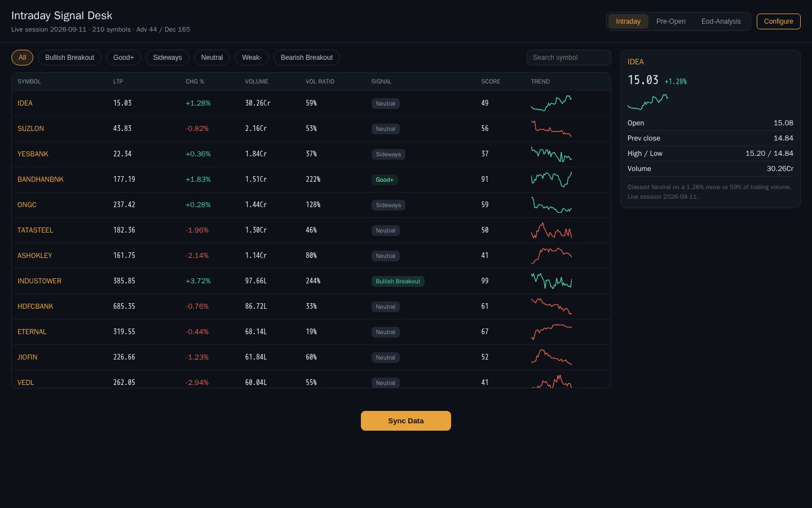Click the HDFCBANK trend sparkline

click(x=551, y=306)
